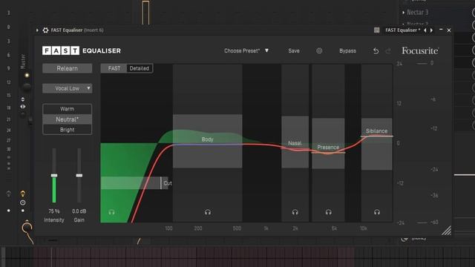The height and width of the screenshot is (267, 475).
Task: Open the Choose Preset dropdown
Action: pyautogui.click(x=246, y=51)
